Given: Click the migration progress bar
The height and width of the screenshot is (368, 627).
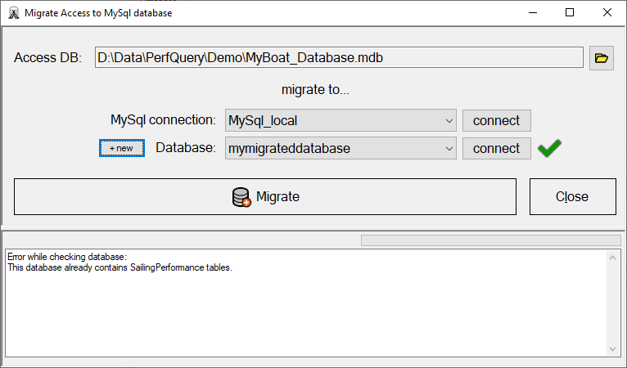Looking at the screenshot, I should [490, 240].
